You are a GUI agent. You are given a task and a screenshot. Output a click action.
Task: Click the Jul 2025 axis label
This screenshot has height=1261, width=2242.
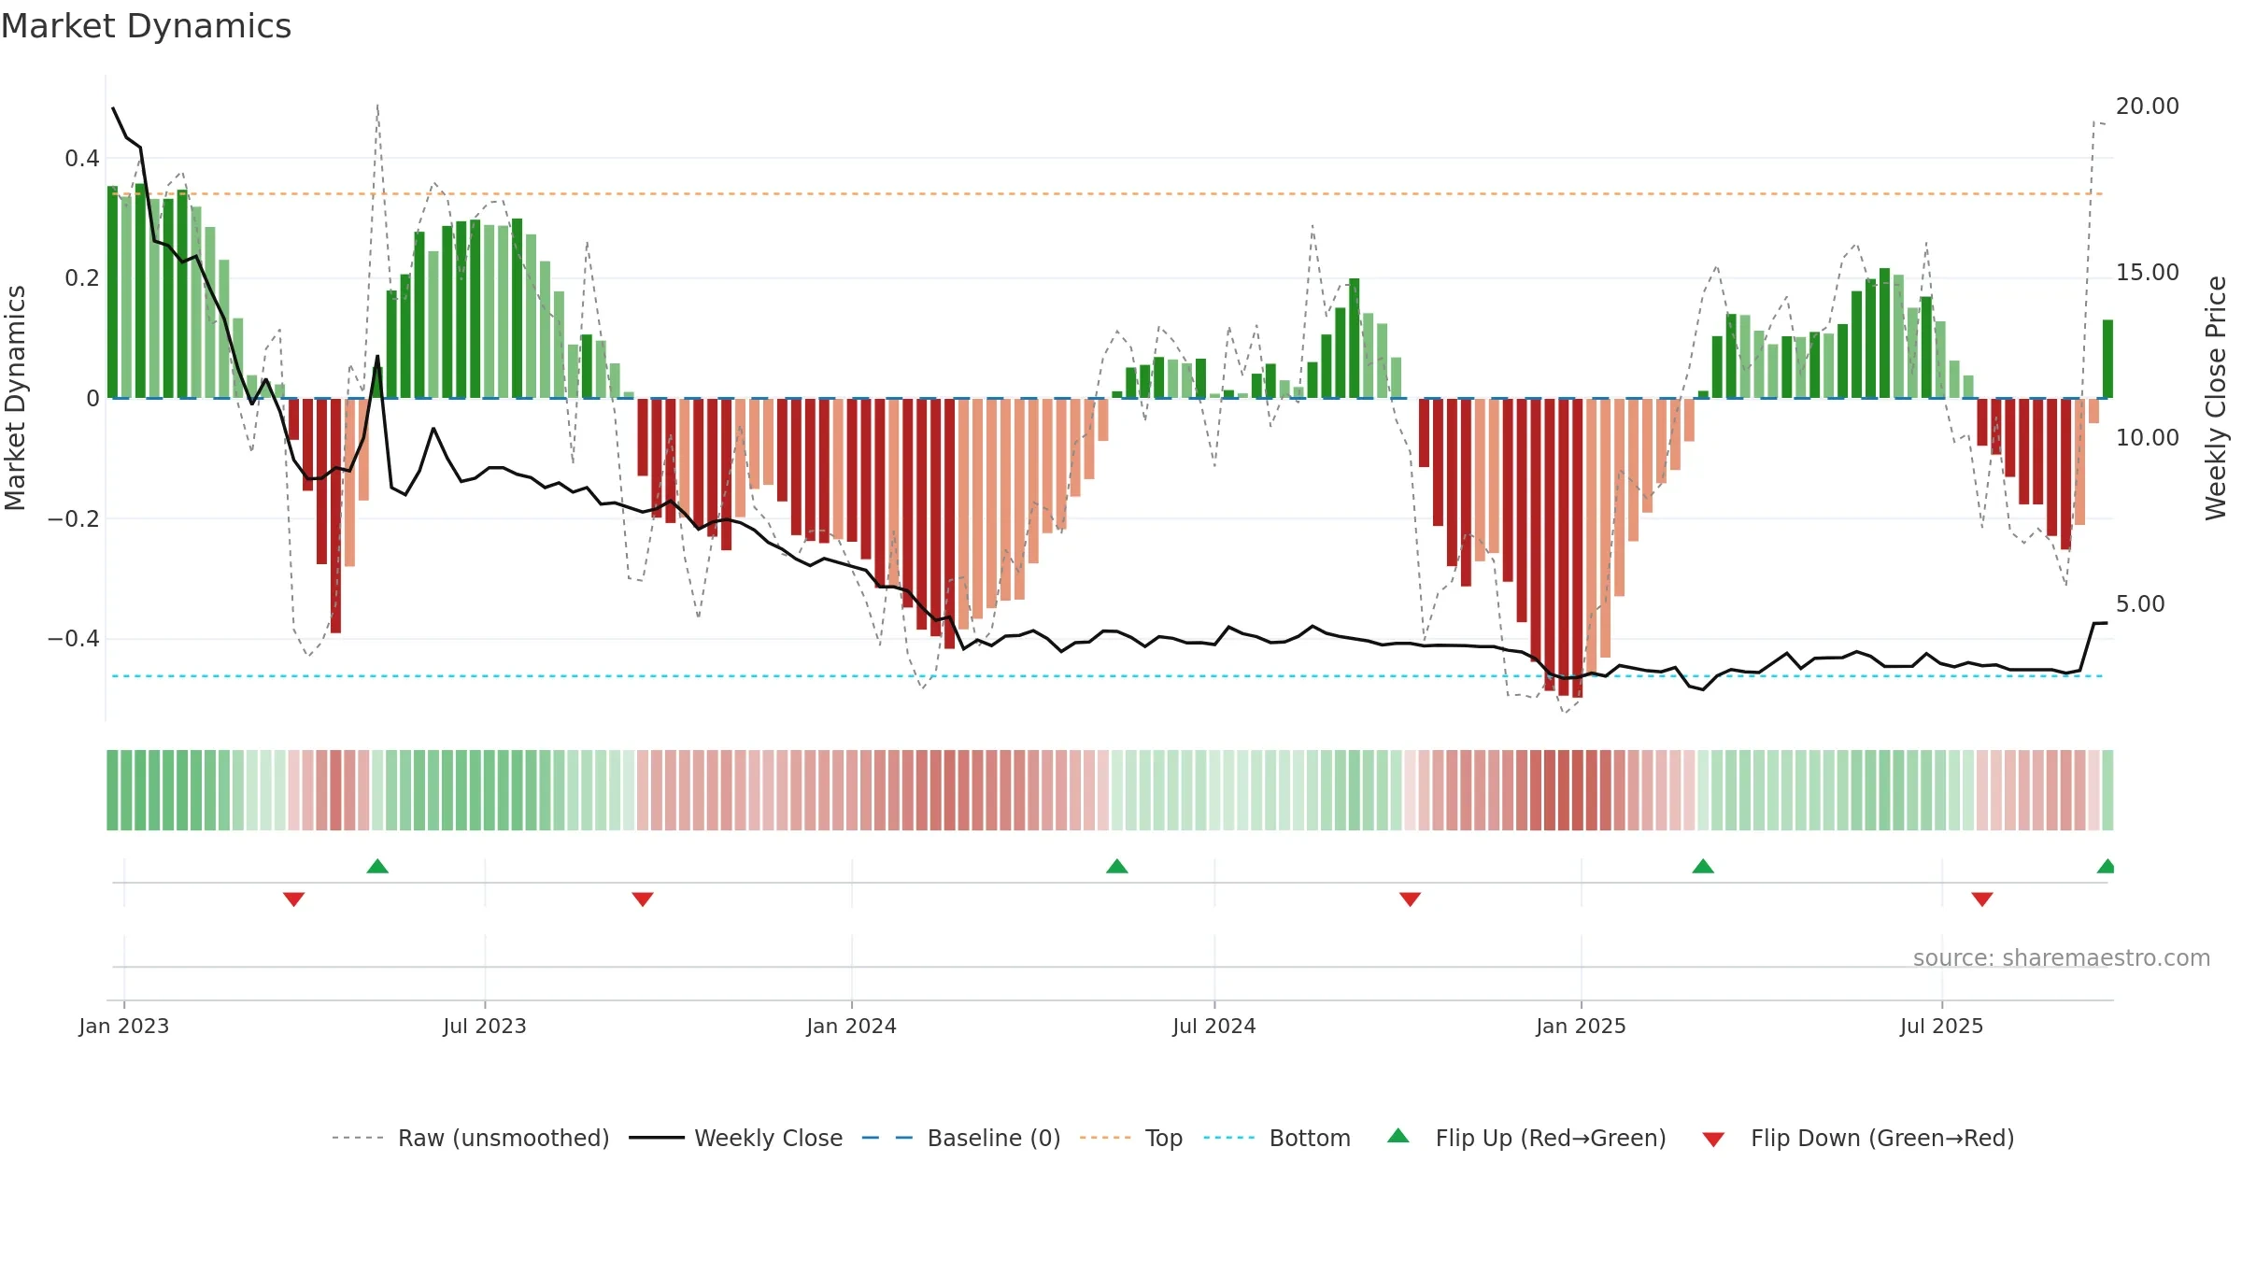[x=1942, y=1026]
